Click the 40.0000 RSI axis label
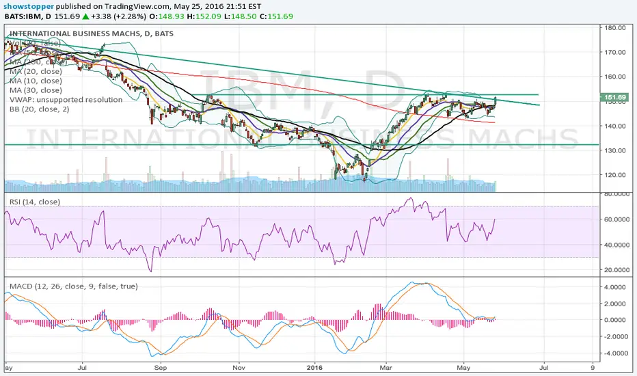The height and width of the screenshot is (376, 637). click(617, 245)
